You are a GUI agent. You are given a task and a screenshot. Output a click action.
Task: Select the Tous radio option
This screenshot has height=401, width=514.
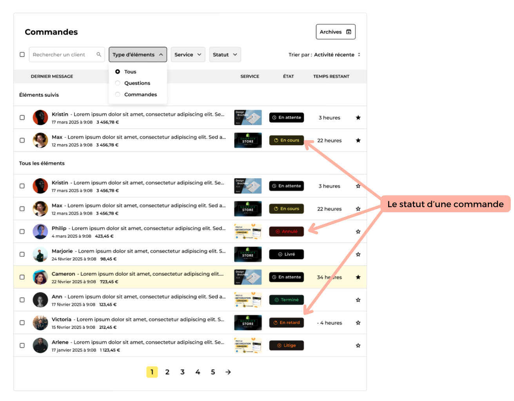tap(118, 72)
